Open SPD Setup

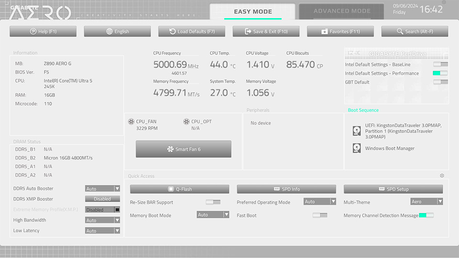pos(393,189)
